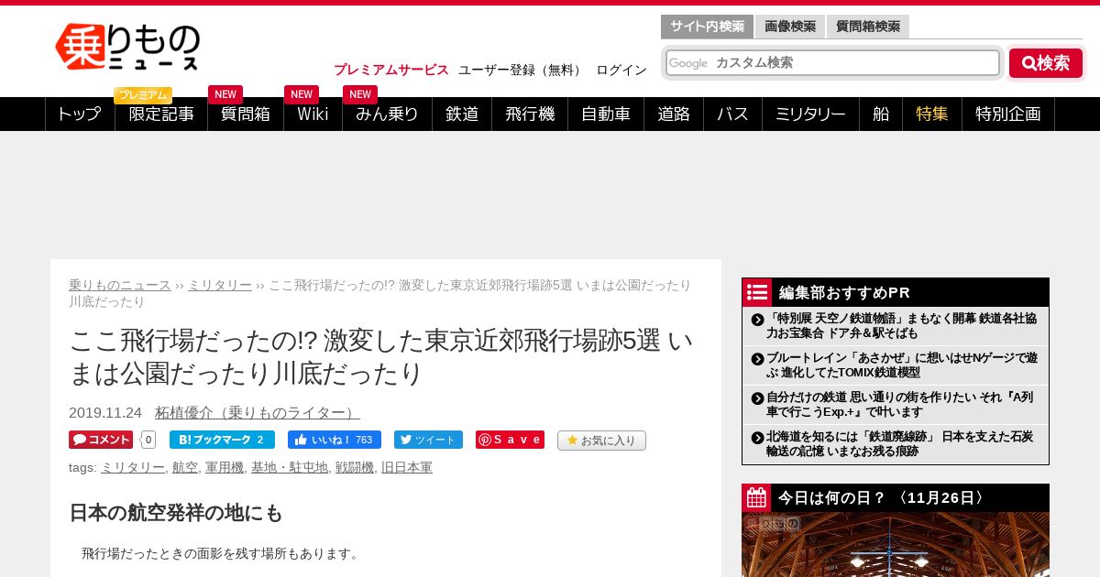Screen dimensions: 1100x577
Task: Open the 飛行機 navigation item
Action: [530, 114]
